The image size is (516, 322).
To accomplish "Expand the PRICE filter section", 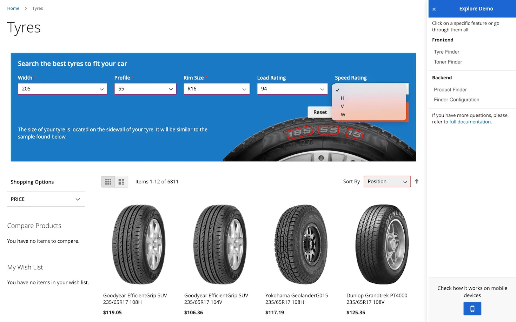I will pyautogui.click(x=46, y=199).
